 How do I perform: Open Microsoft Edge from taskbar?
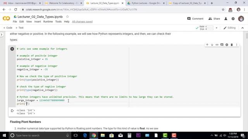(x=85, y=136)
